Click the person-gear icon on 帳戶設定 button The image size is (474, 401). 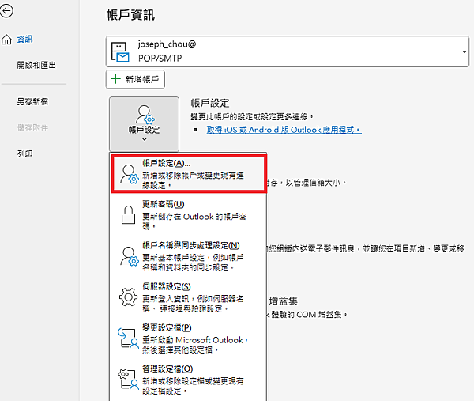pos(145,115)
